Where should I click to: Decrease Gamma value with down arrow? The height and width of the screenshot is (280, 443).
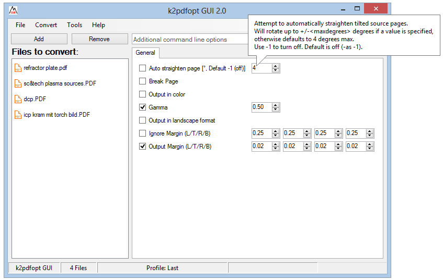point(276,109)
